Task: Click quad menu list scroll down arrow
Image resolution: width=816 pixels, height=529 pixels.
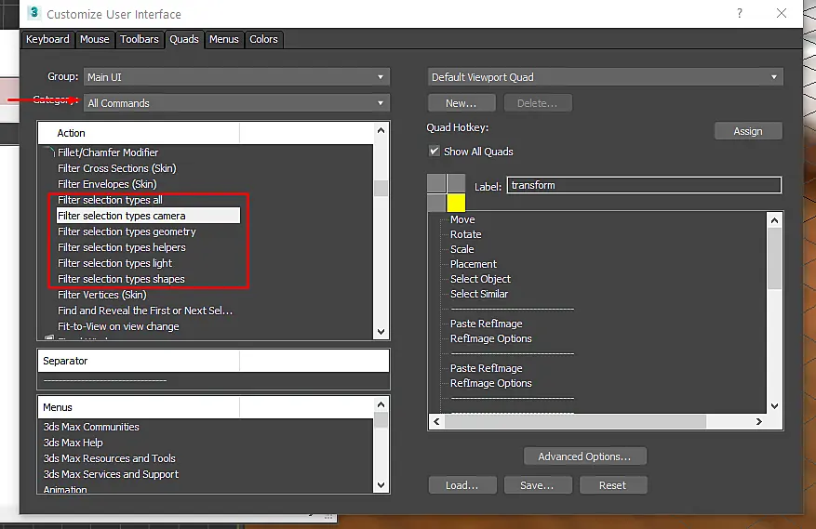Action: click(774, 405)
